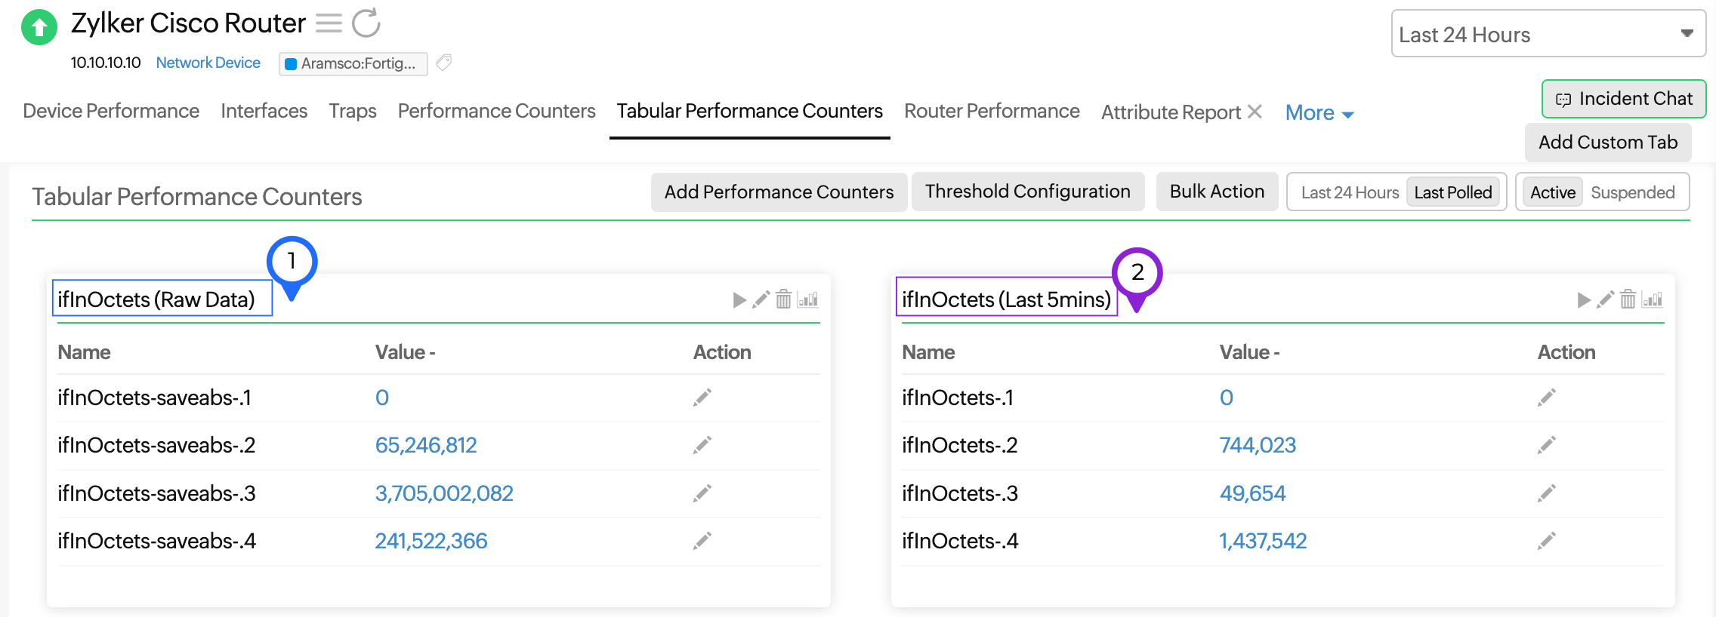Click the tag icon beside Aramsco label
The image size is (1716, 617).
point(444,63)
